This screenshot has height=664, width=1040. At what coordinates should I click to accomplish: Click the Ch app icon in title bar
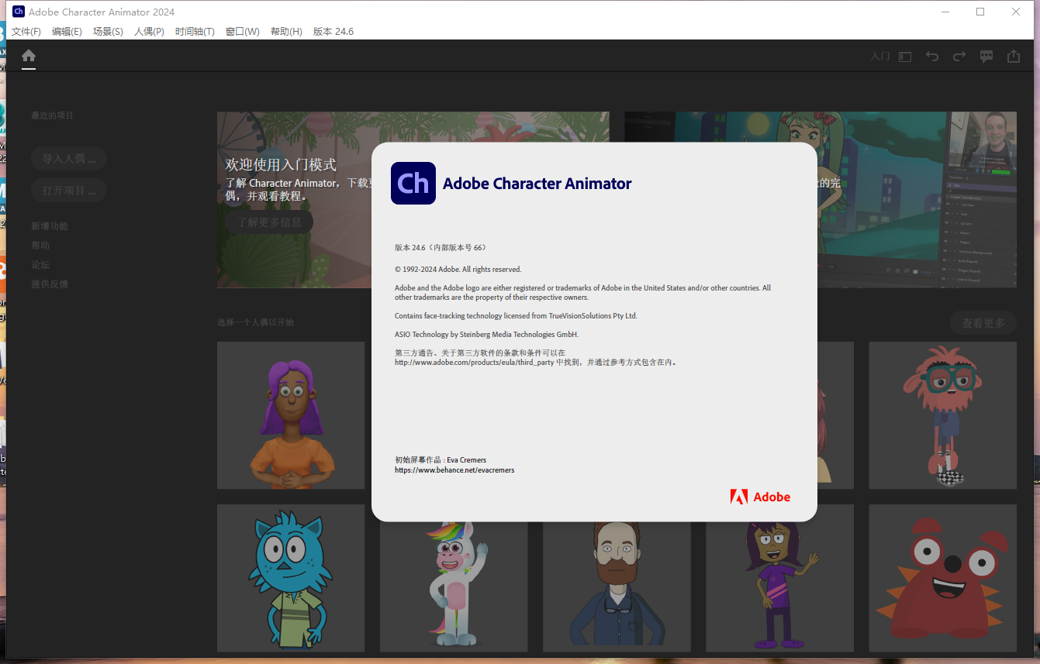19,12
